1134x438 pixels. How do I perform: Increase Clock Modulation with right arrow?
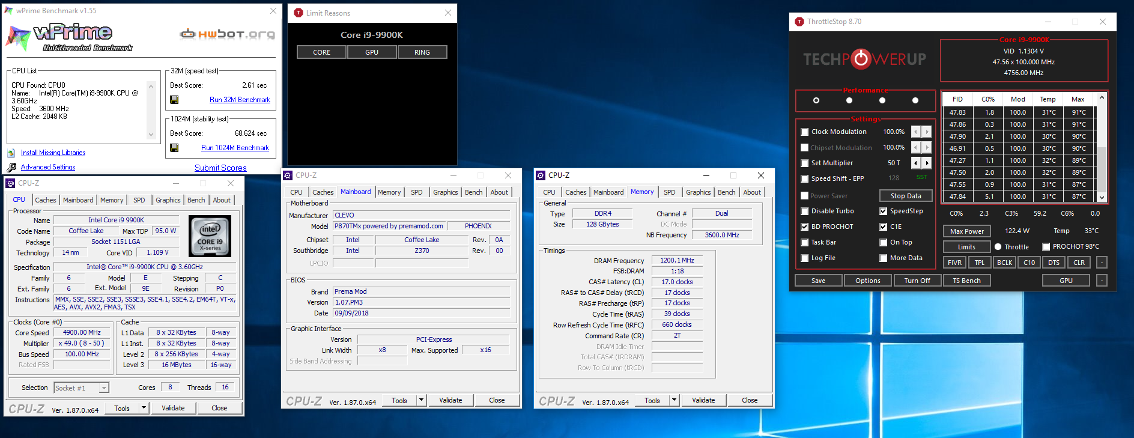[x=927, y=132]
